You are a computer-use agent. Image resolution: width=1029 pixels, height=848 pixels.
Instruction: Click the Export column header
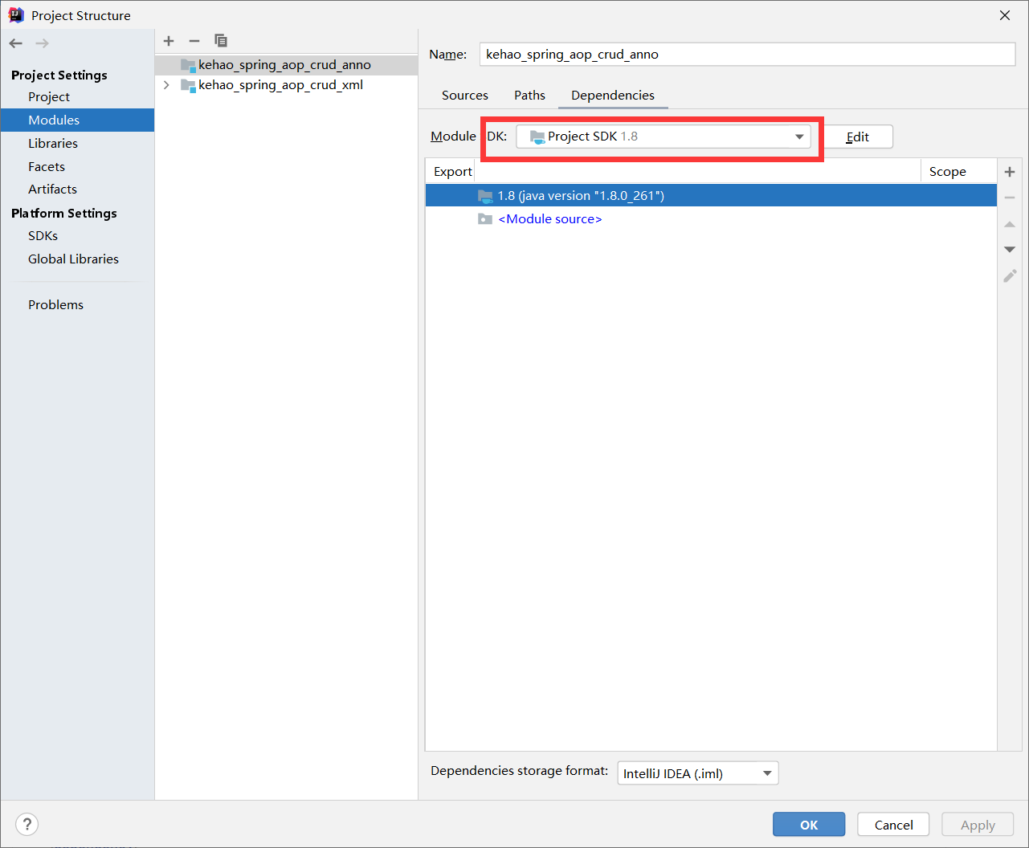click(x=452, y=172)
